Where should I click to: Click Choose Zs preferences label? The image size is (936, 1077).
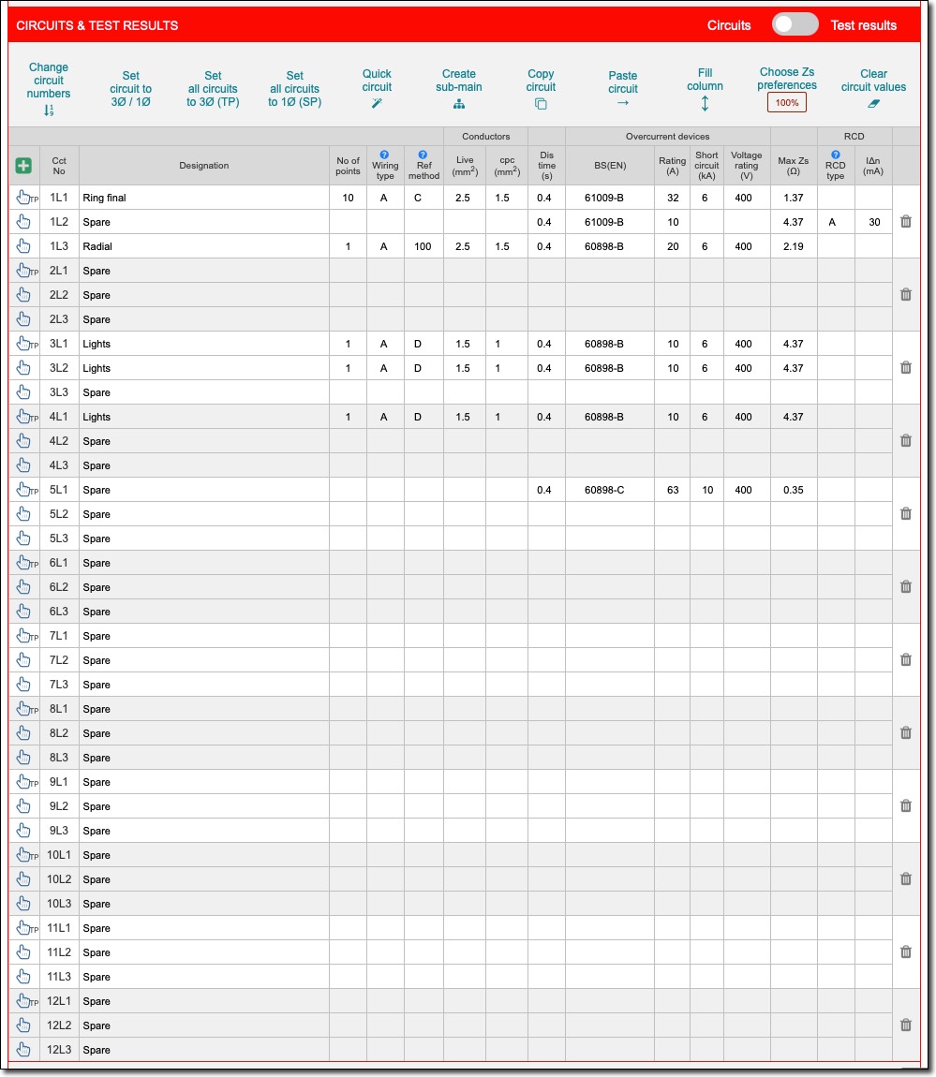tap(787, 79)
